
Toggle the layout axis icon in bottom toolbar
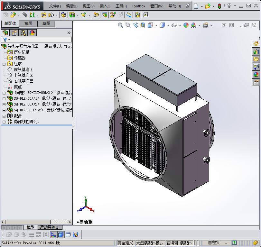[53, 234]
